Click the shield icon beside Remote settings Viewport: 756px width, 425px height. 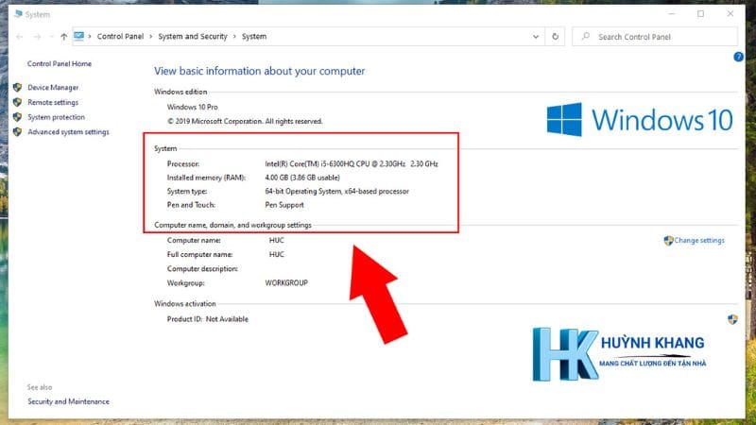point(17,102)
